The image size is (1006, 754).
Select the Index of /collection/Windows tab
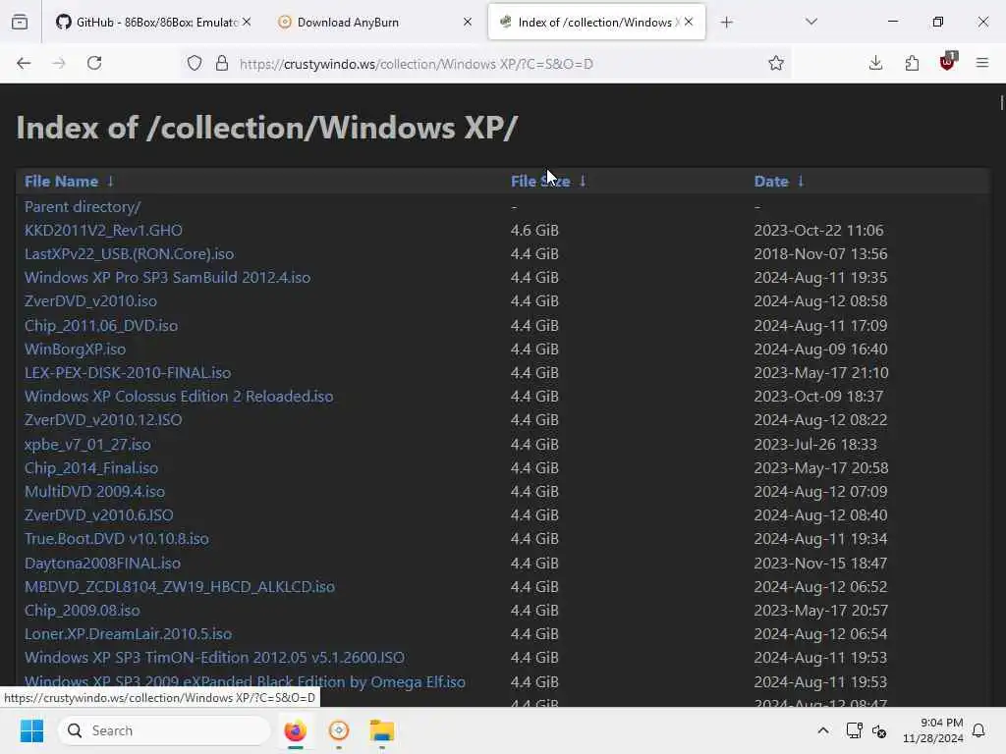(596, 22)
